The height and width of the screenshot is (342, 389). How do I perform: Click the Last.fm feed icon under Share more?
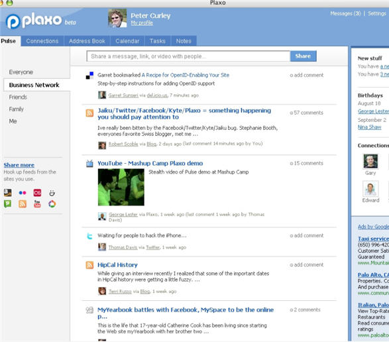coord(37,193)
